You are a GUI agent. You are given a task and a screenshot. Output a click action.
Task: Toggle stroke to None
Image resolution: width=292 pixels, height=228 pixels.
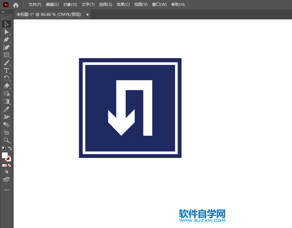(10, 165)
